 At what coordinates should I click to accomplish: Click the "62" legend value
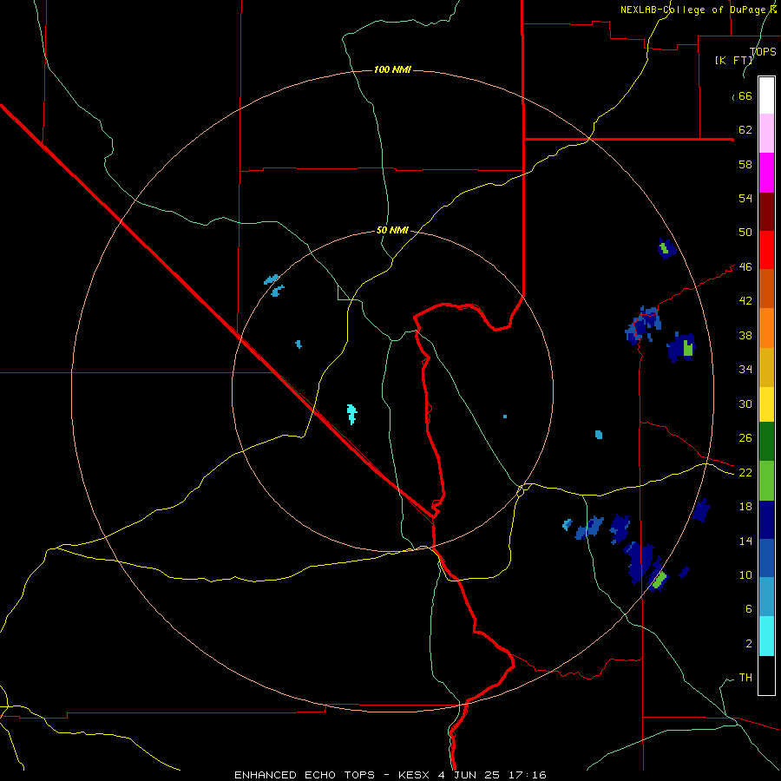[745, 130]
